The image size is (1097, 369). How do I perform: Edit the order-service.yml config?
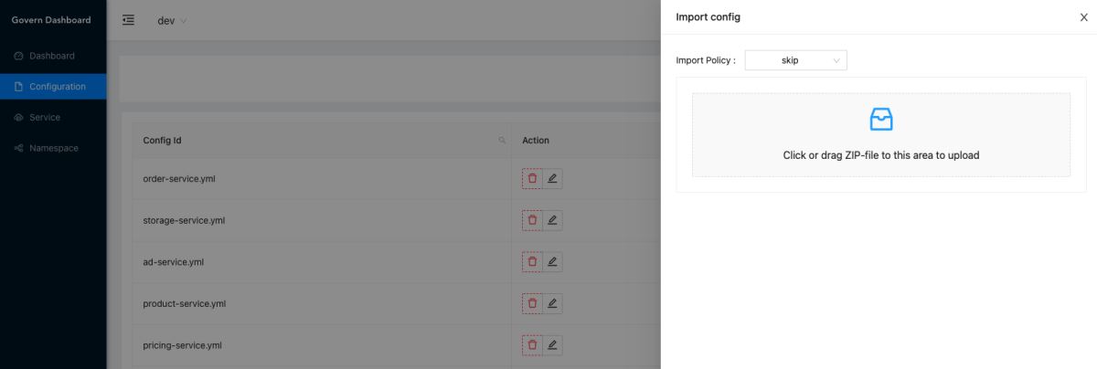tap(552, 178)
